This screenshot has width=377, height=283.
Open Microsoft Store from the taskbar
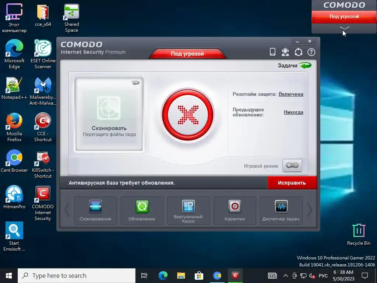tap(199, 276)
